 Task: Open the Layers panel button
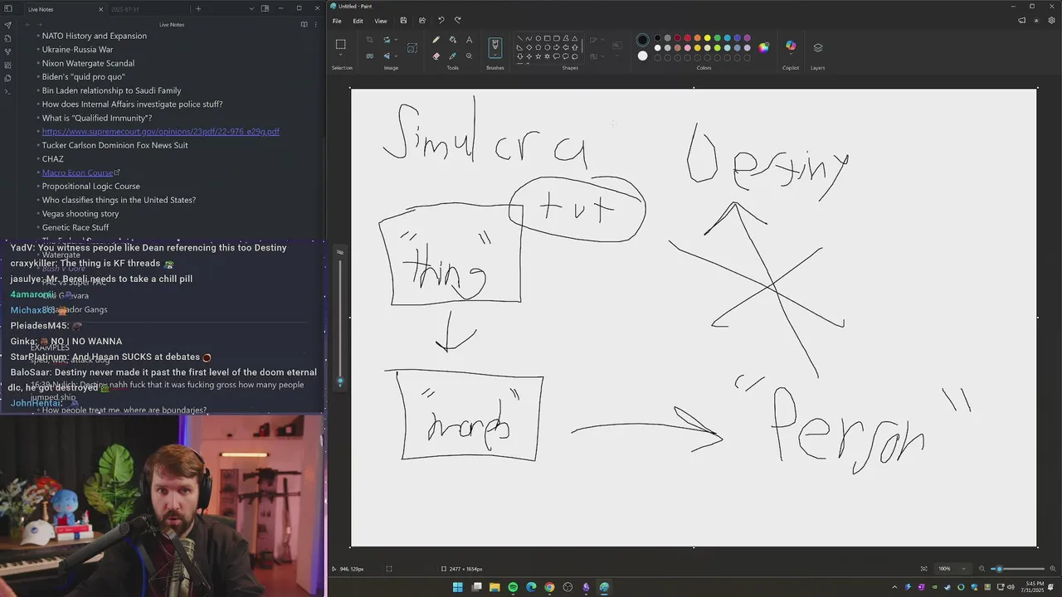(x=818, y=47)
